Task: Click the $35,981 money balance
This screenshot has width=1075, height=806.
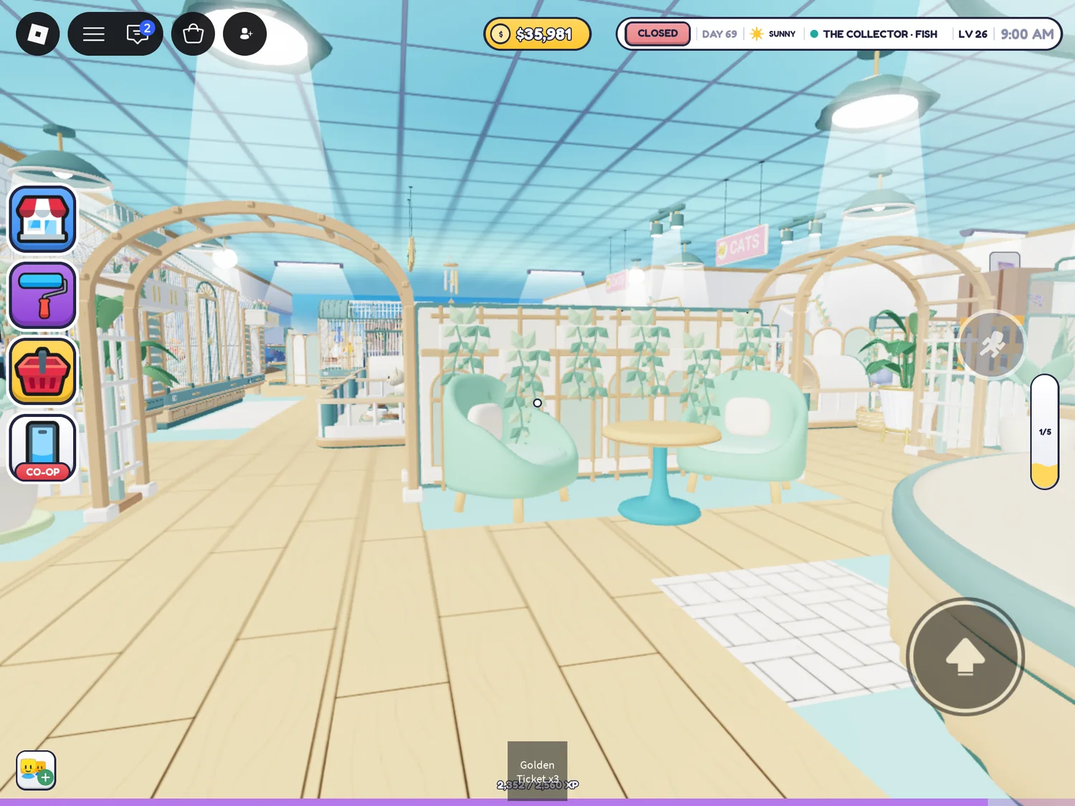Action: point(544,34)
